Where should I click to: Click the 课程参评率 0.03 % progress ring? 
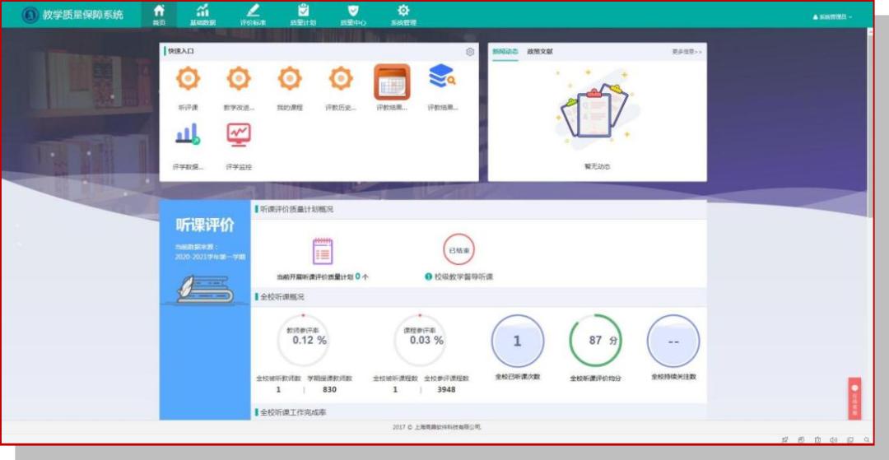coord(420,341)
